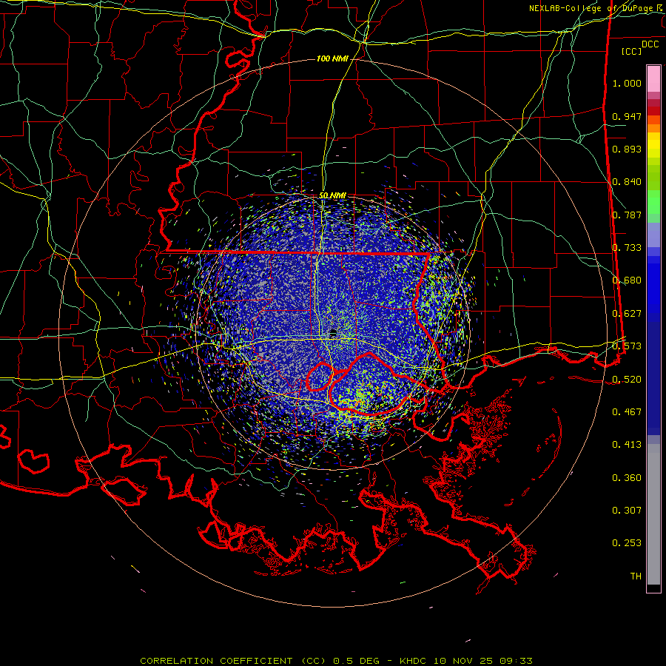Select the 0.947 scale value
Viewport: 666px width, 666px height.
click(627, 116)
